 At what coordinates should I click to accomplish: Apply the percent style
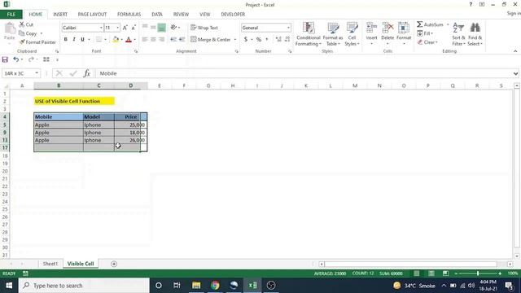click(x=259, y=40)
